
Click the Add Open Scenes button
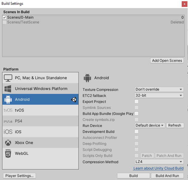click(x=167, y=61)
